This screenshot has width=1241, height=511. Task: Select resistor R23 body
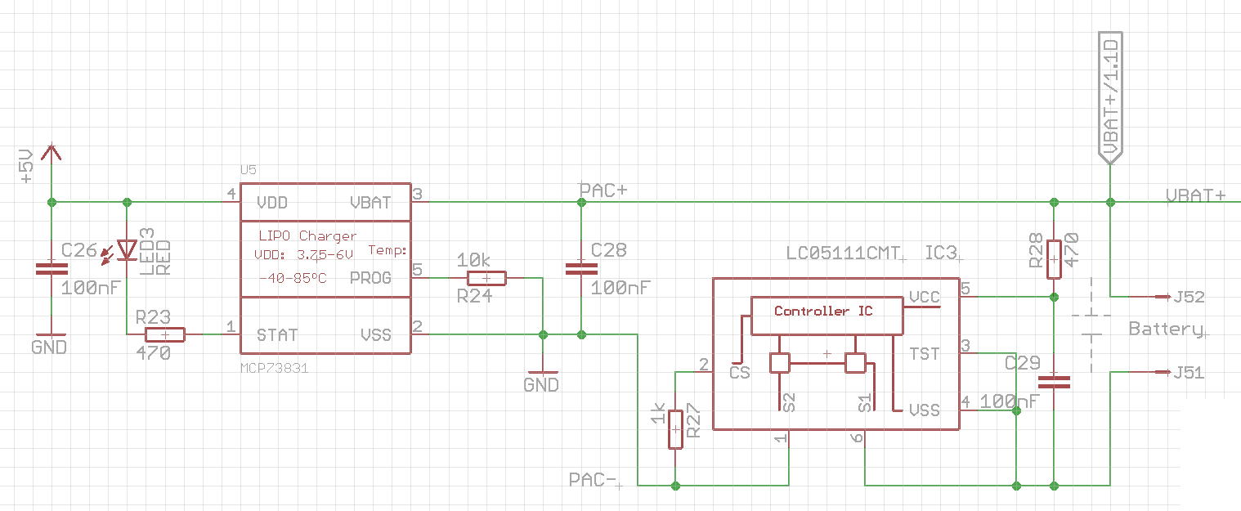165,334
